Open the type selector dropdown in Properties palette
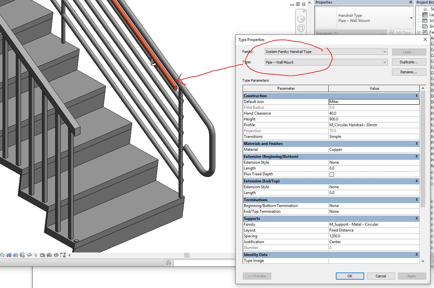 tap(411, 18)
